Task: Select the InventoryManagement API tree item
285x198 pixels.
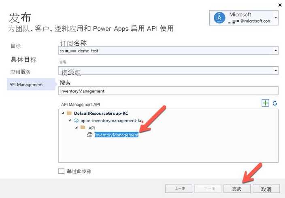Action: tap(117, 135)
